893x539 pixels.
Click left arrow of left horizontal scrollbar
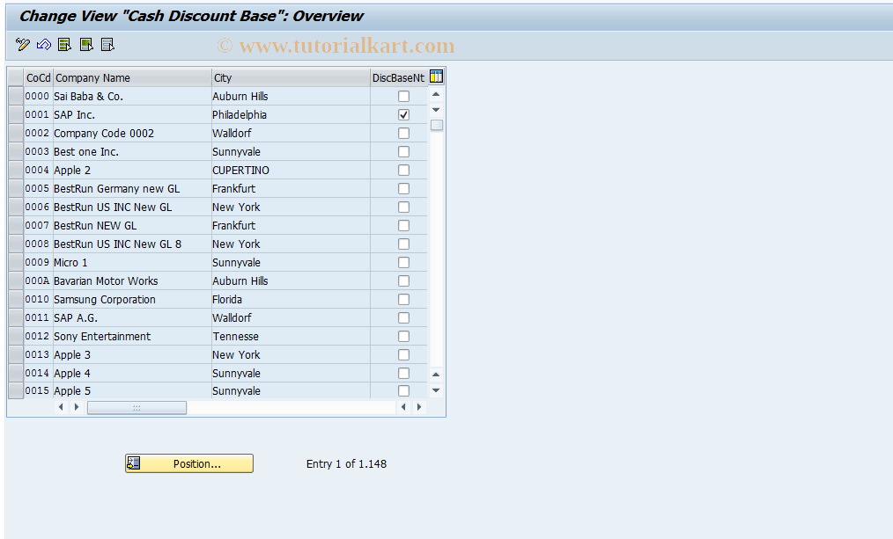pyautogui.click(x=61, y=407)
